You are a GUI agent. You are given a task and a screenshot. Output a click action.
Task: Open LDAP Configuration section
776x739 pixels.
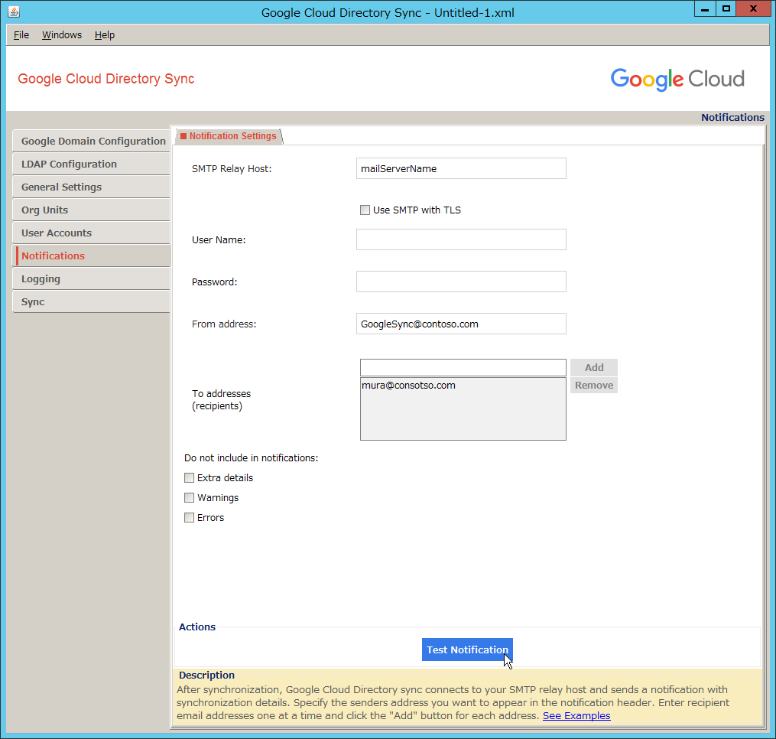[92, 164]
